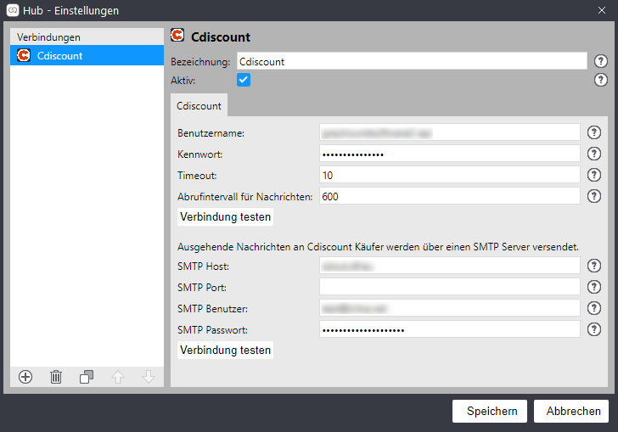Focus the Kennwort password field

point(450,154)
